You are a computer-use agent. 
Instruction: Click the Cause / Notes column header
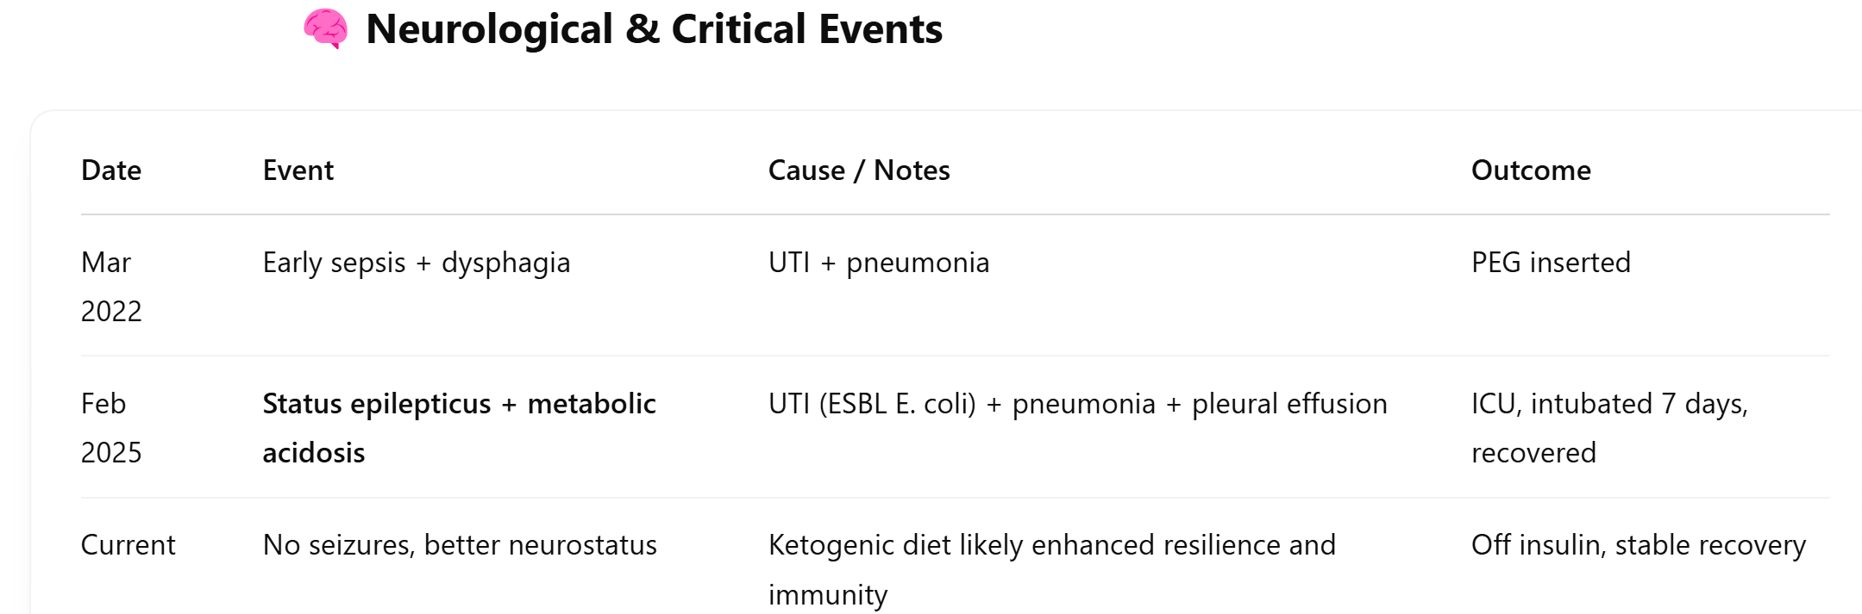[x=859, y=171]
